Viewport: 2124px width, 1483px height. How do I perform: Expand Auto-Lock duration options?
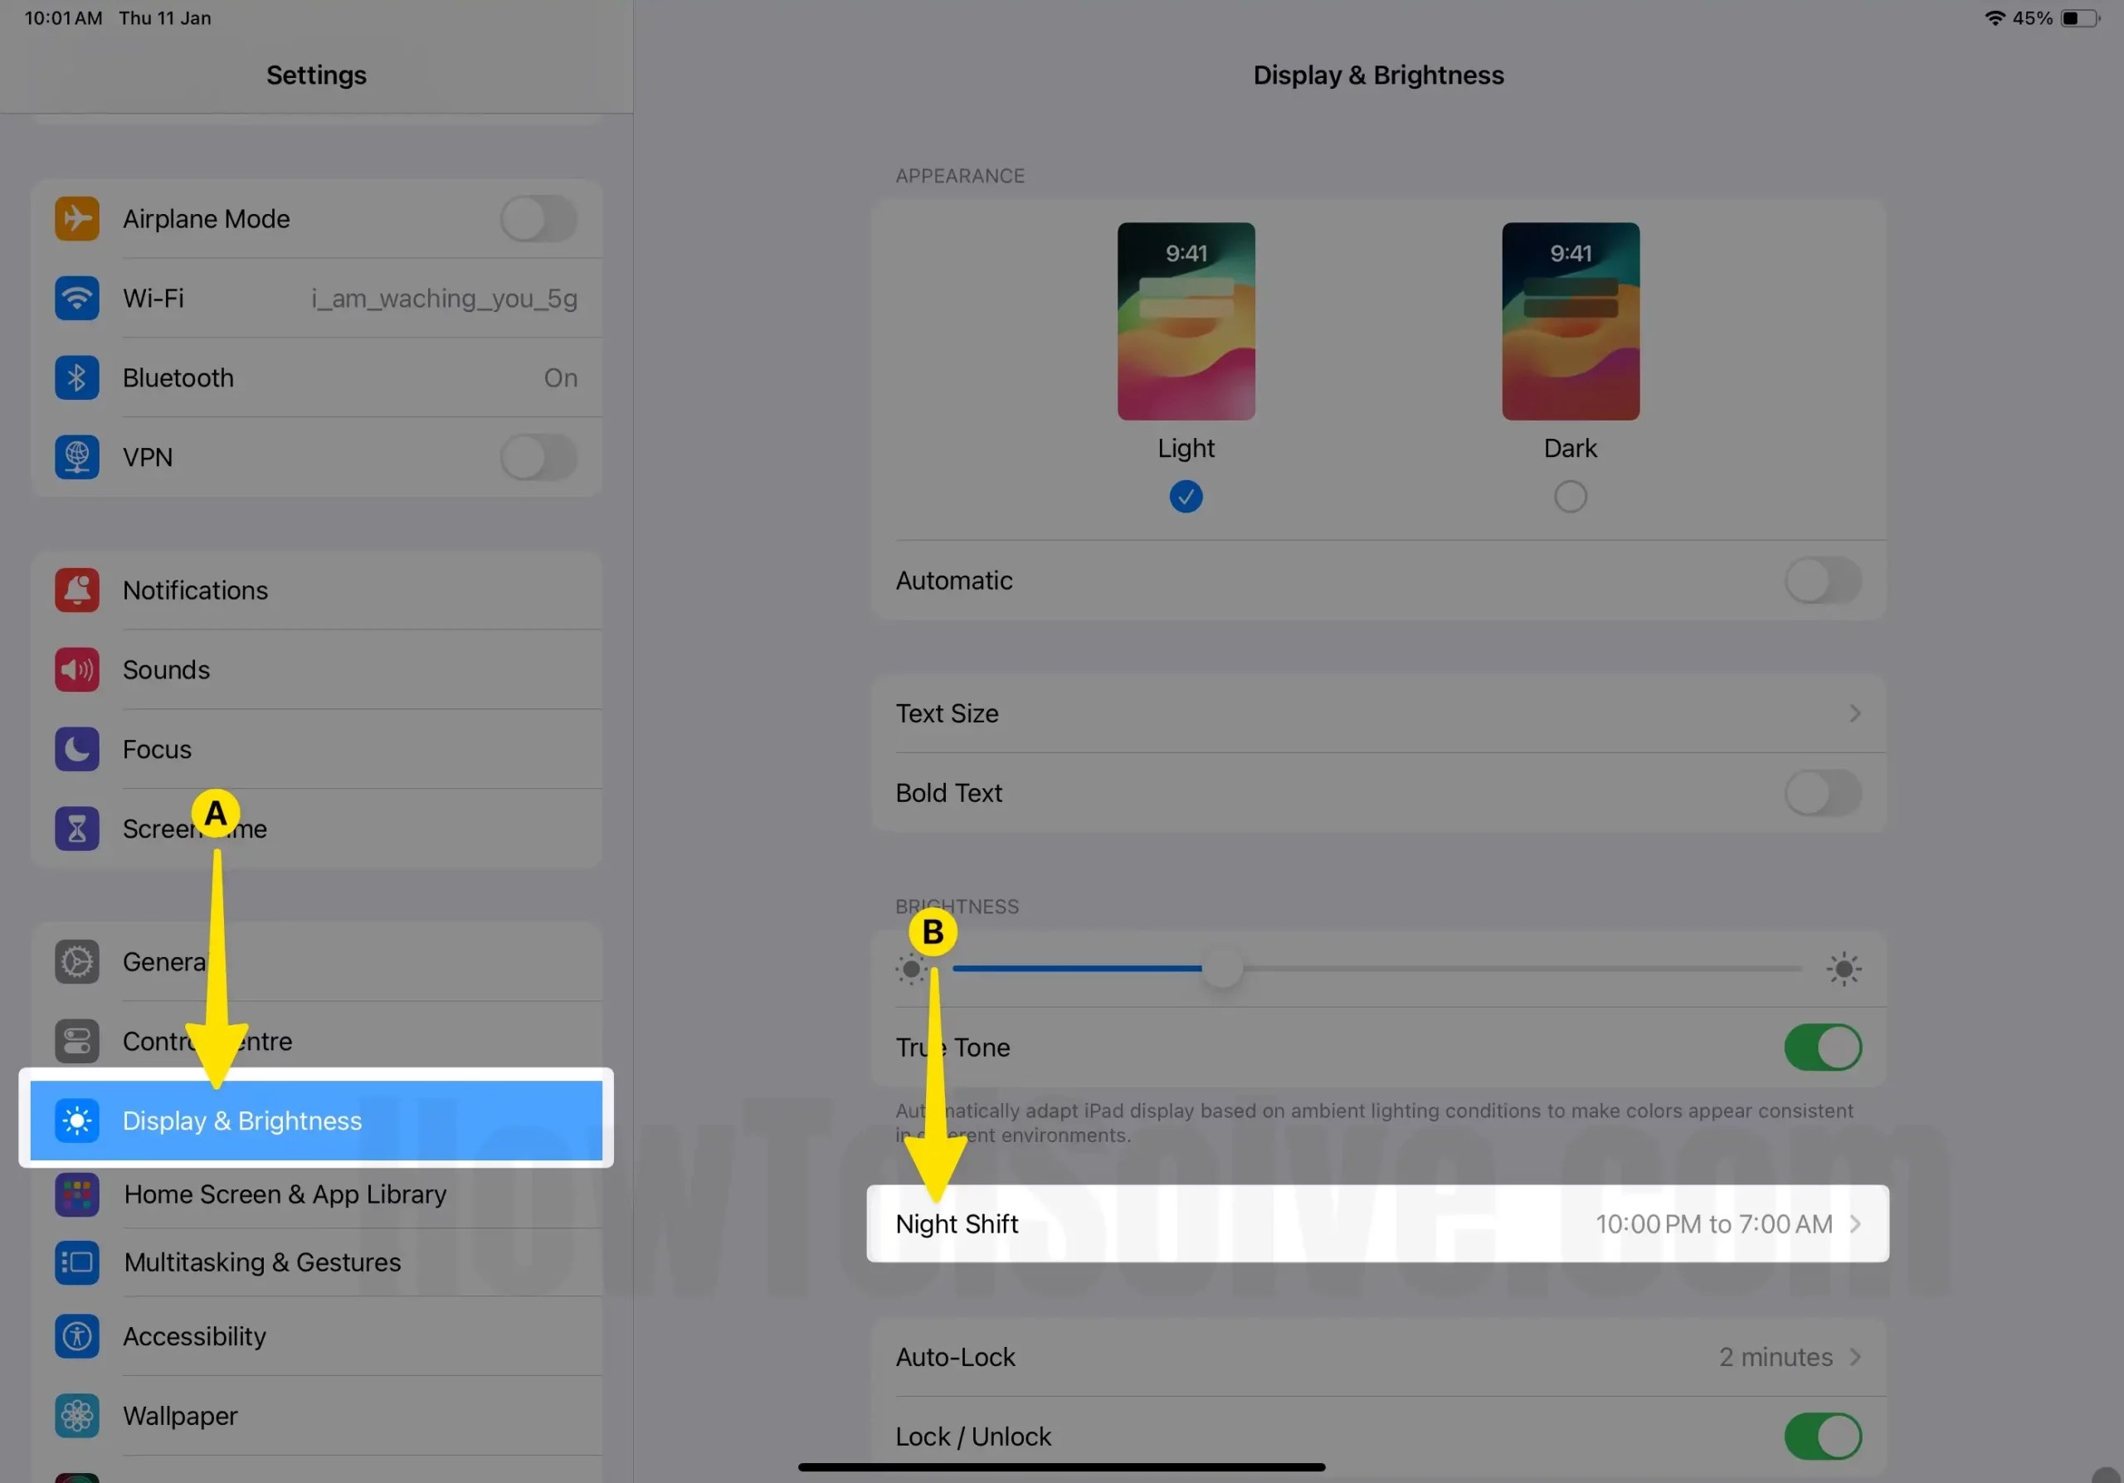tap(1857, 1356)
